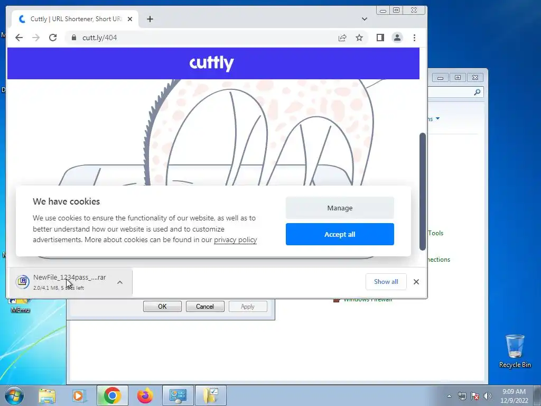Open the Recycle Bin on the desktop
This screenshot has width=541, height=406.
[515, 351]
